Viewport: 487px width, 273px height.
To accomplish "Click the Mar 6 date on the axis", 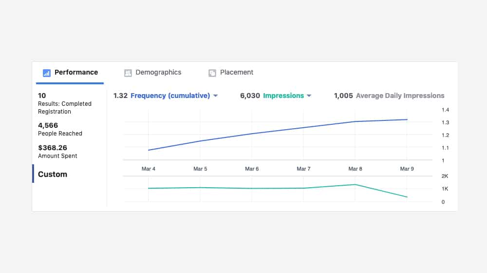I will tap(252, 169).
